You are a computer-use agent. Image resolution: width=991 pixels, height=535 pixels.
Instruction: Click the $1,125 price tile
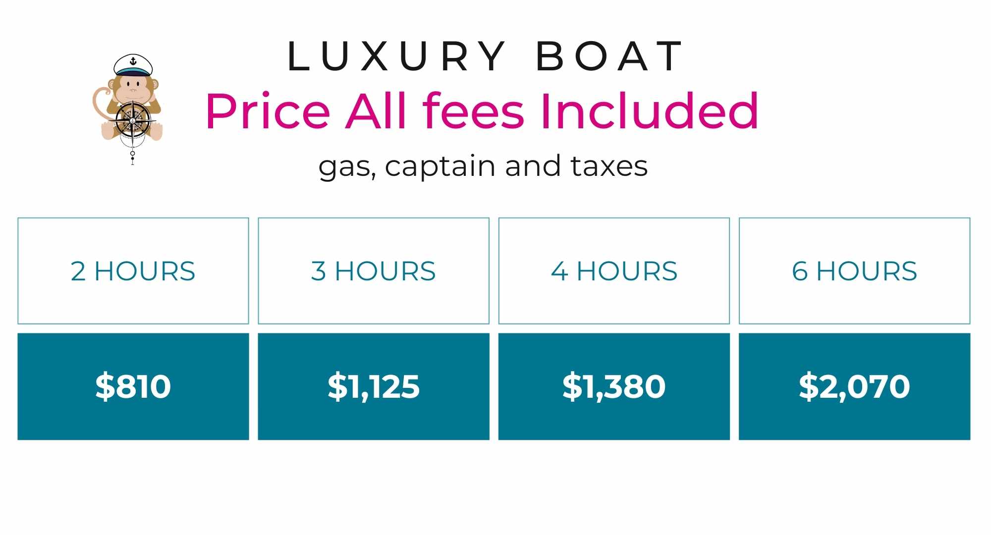coord(374,386)
